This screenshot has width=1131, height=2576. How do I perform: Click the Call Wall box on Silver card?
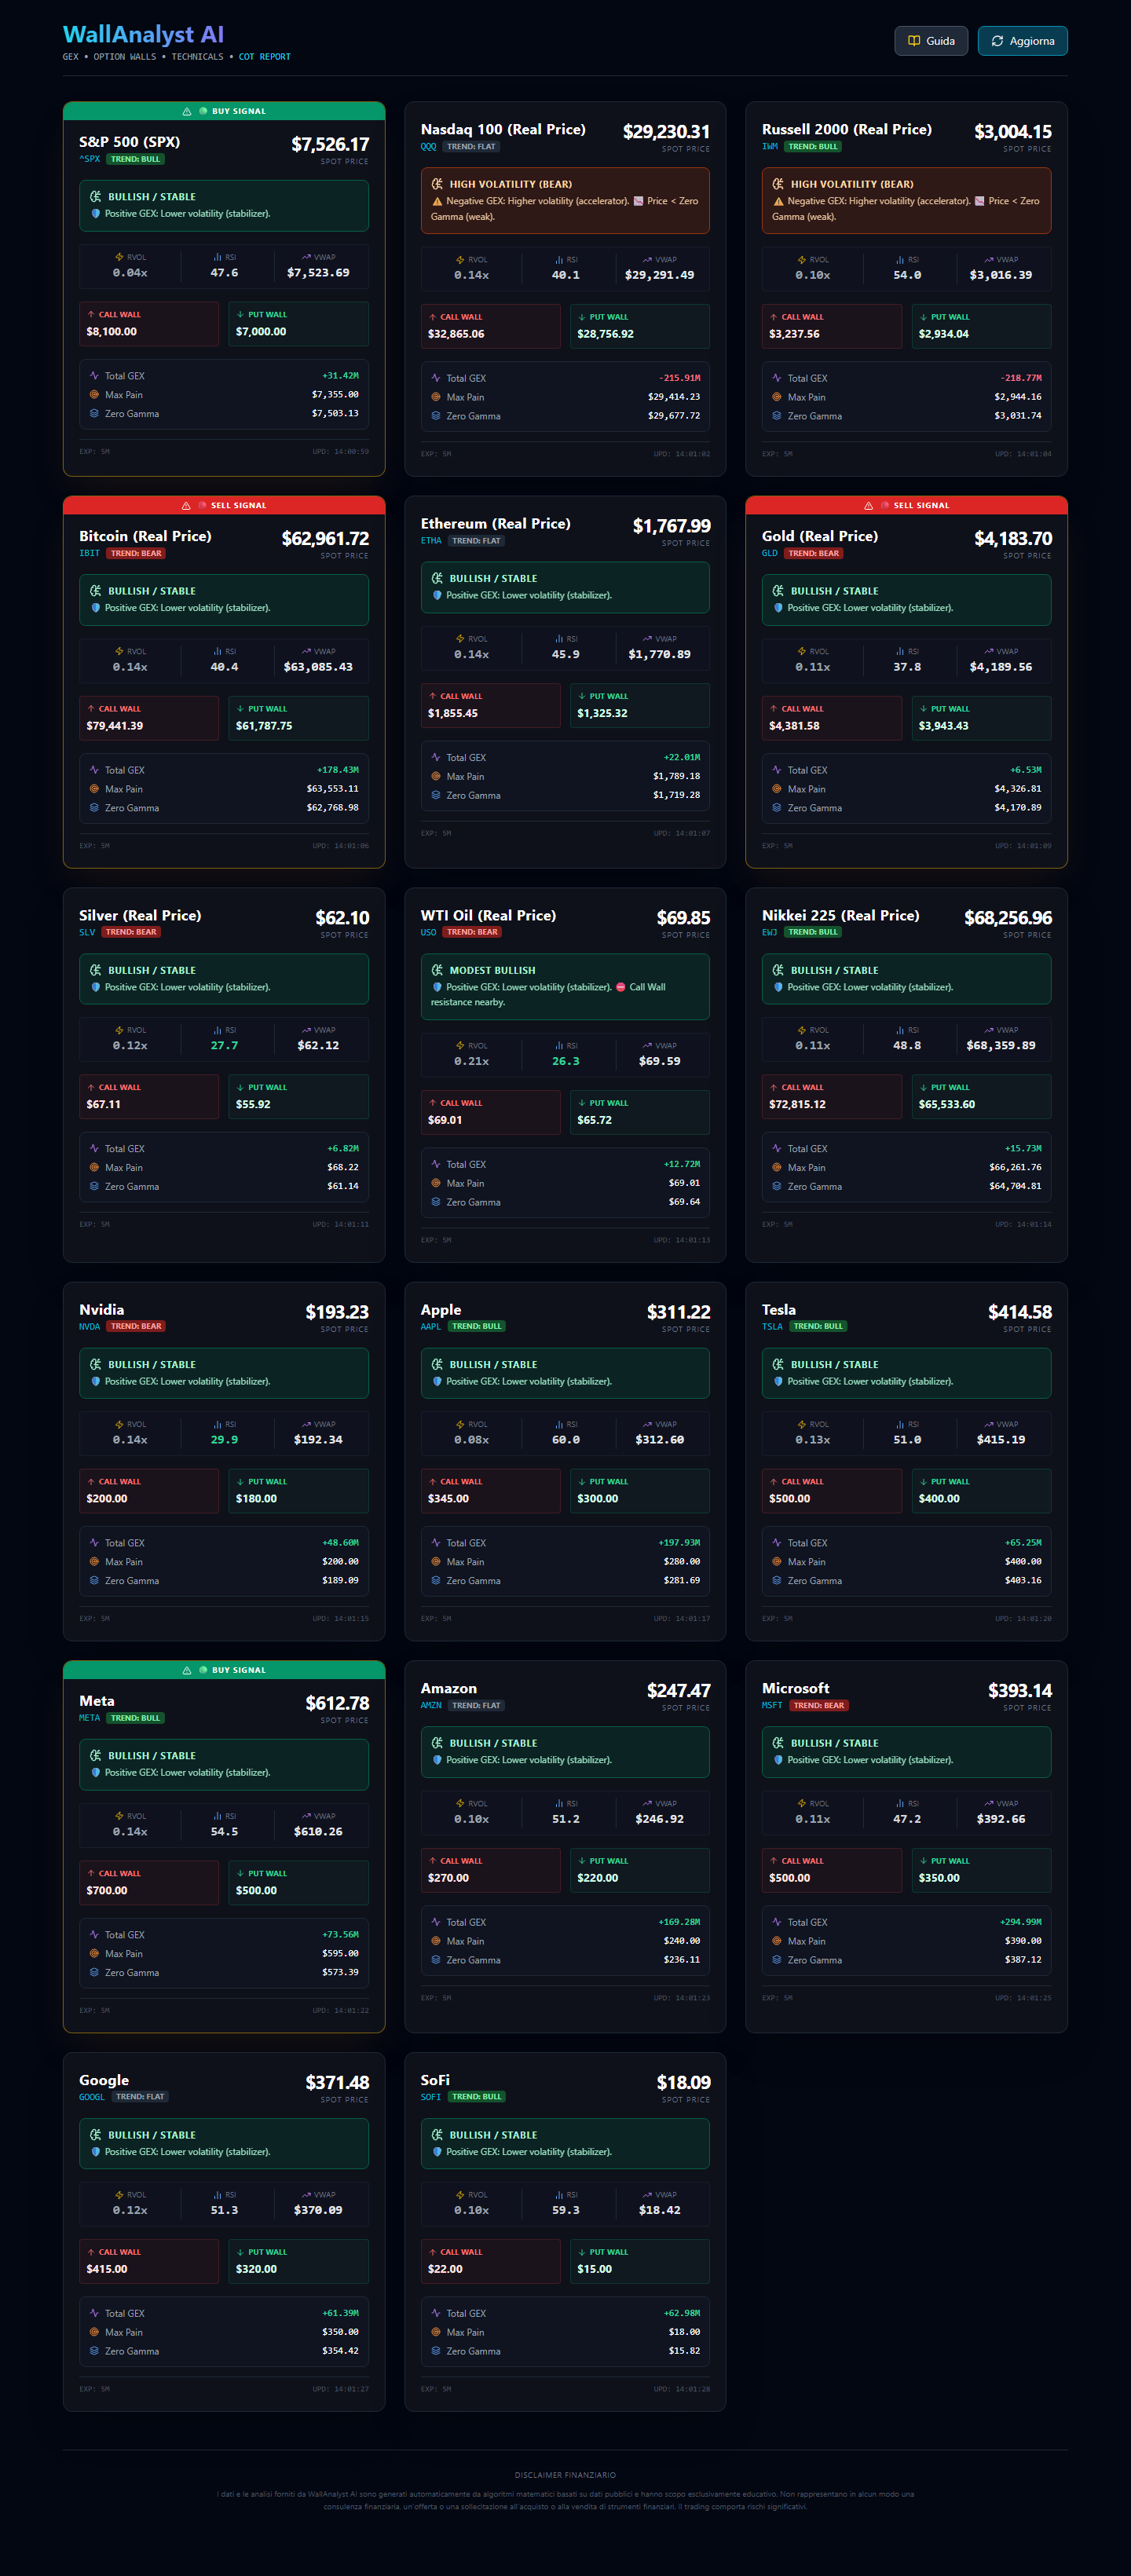point(149,1096)
